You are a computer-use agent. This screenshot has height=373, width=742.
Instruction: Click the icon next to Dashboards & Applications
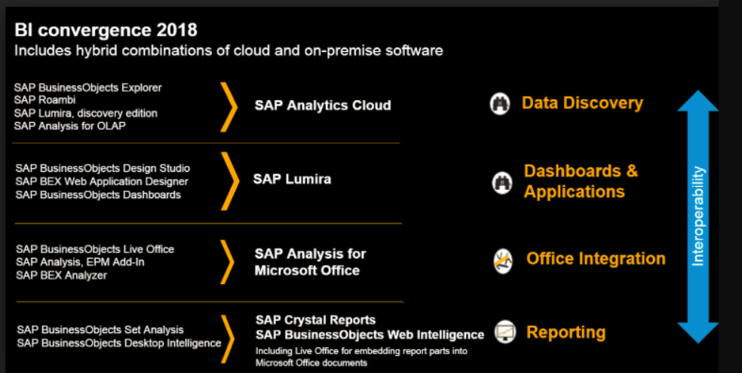click(502, 182)
